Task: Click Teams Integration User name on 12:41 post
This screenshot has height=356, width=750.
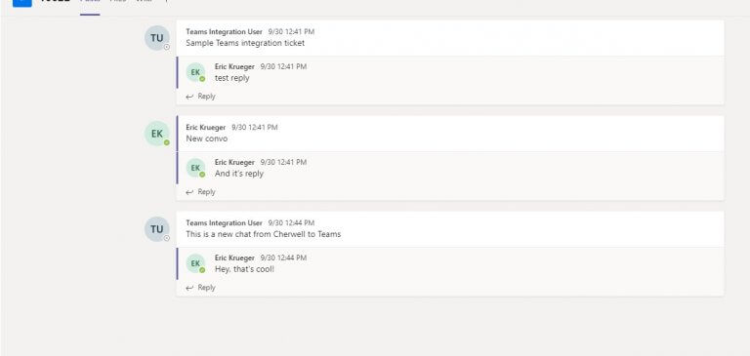Action: point(224,31)
